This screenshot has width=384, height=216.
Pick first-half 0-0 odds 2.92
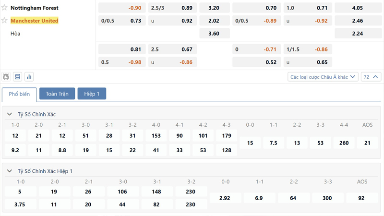(225, 198)
